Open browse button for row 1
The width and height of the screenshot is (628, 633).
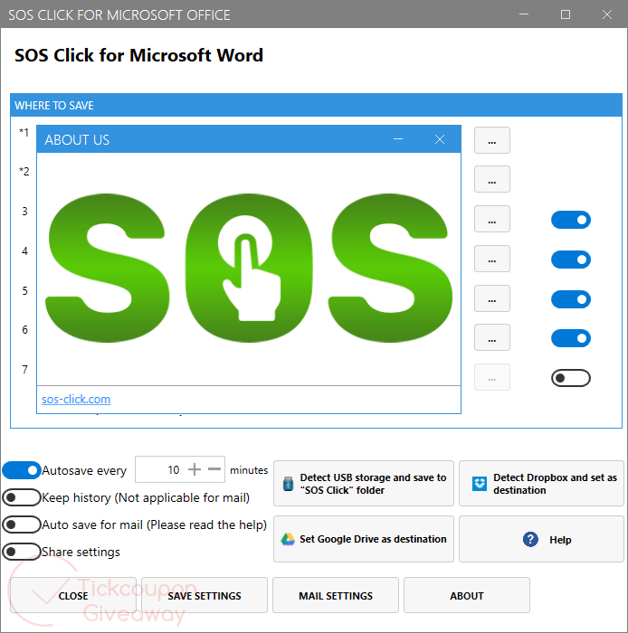[x=492, y=140]
